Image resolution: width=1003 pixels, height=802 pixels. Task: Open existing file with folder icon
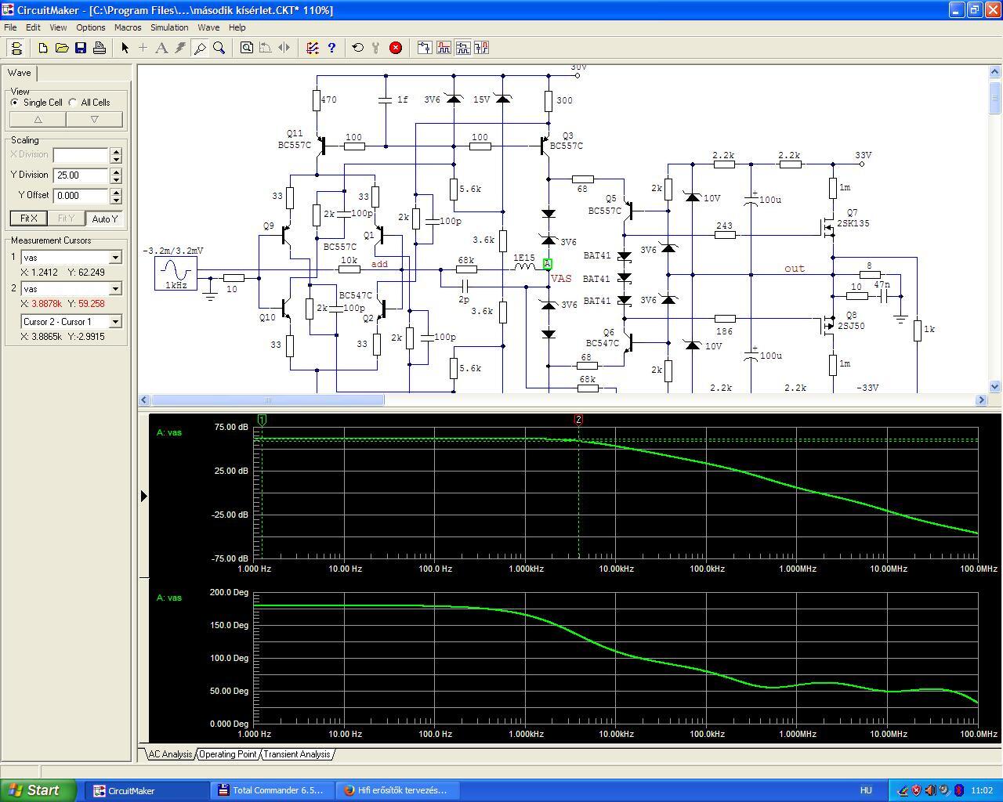[62, 48]
